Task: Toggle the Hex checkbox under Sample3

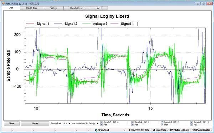Action: point(162,124)
